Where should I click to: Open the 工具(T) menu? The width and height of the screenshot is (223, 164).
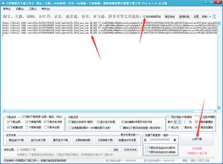click(33, 9)
